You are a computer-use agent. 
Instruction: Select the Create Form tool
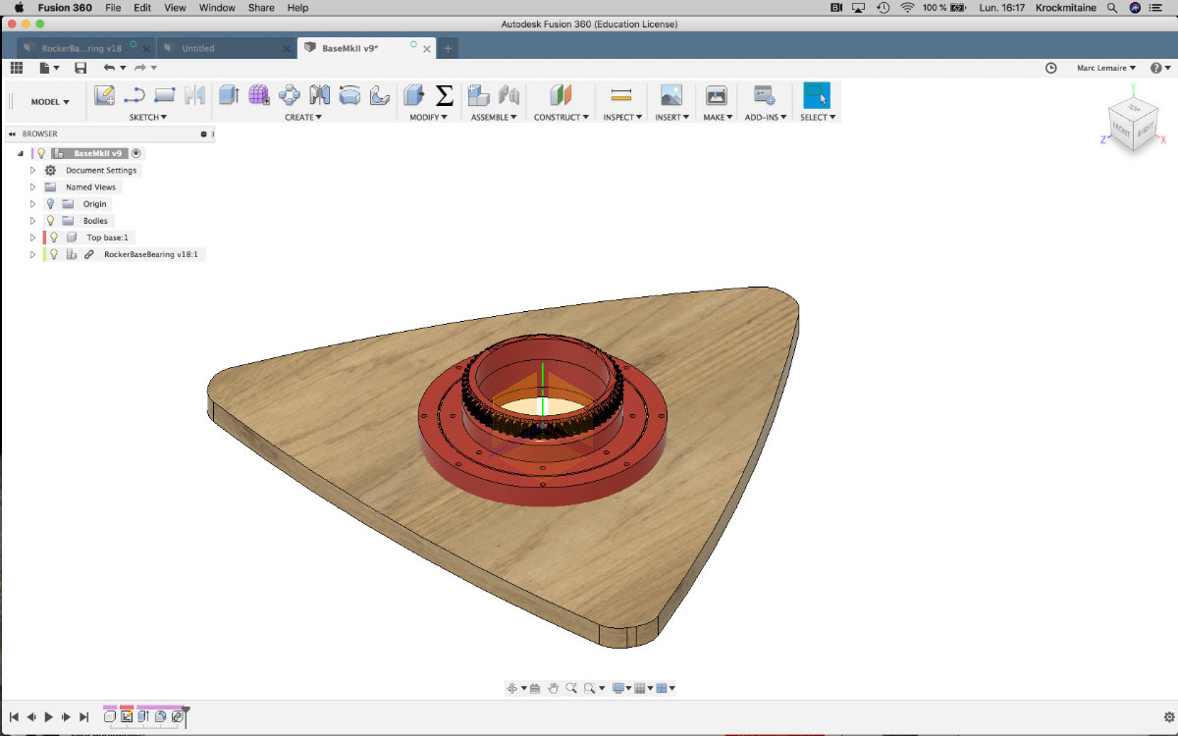[259, 95]
